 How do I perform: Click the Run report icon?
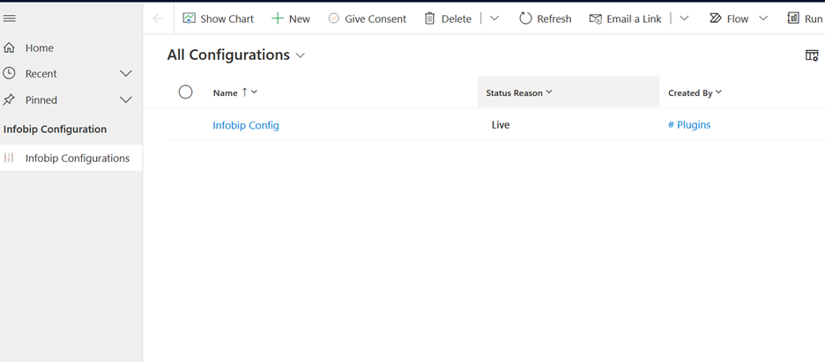(804, 18)
